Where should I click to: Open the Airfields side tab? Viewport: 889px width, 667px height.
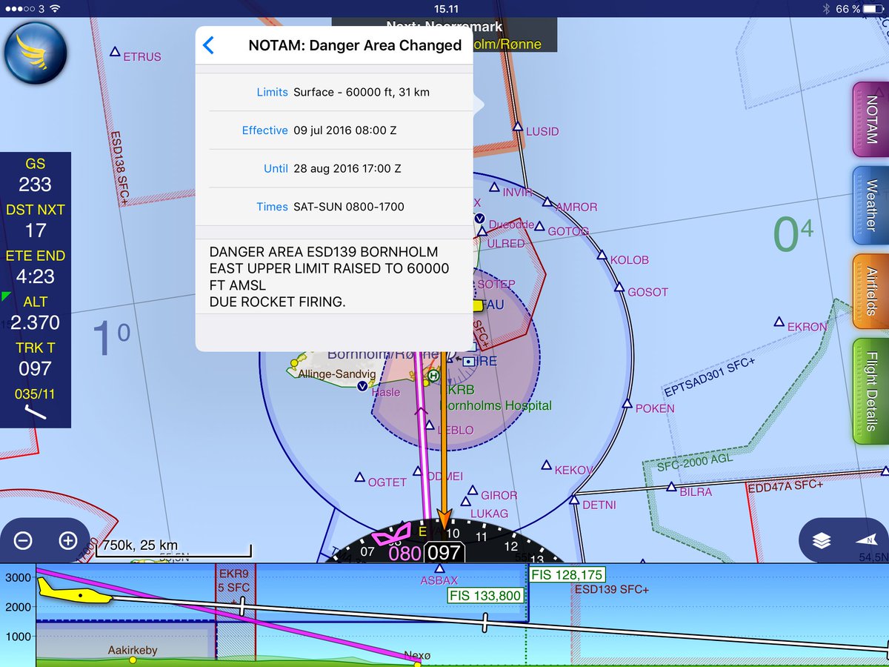[x=871, y=291]
